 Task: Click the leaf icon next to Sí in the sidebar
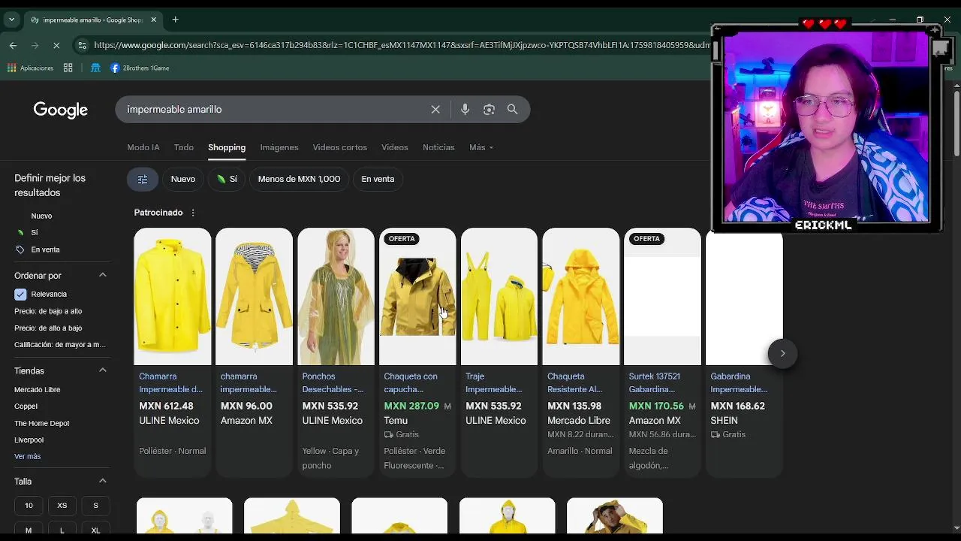(20, 233)
